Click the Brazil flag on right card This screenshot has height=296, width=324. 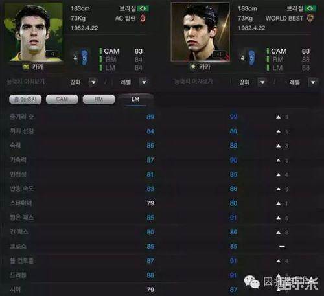(310, 8)
